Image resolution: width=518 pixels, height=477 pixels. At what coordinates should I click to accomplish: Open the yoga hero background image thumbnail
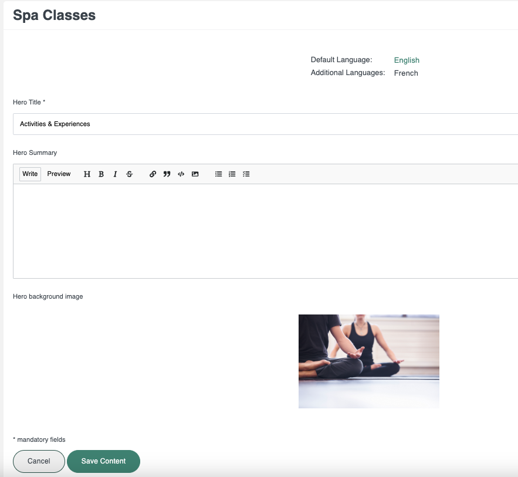pyautogui.click(x=368, y=361)
